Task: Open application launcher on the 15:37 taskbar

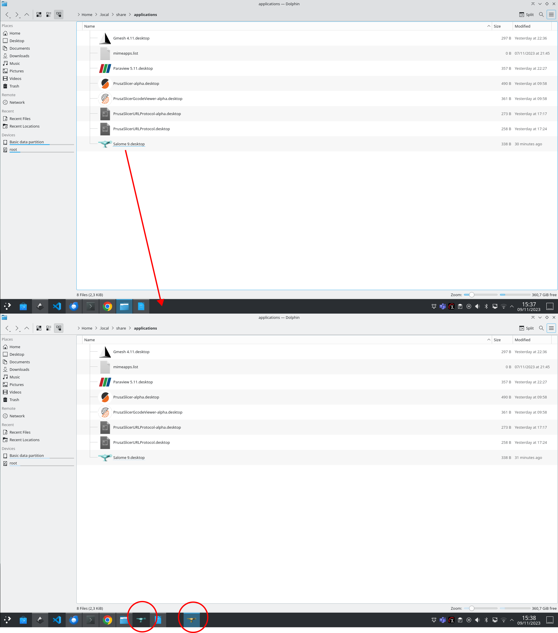Action: point(8,307)
